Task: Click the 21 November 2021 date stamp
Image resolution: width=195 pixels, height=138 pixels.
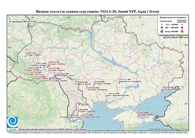Action: 22,21
